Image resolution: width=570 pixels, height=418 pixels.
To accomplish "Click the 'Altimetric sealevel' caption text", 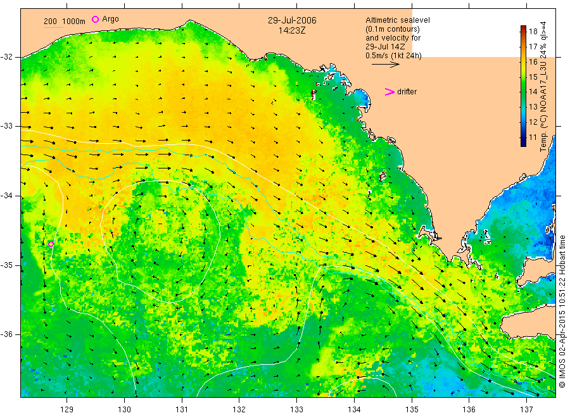I will [398, 20].
